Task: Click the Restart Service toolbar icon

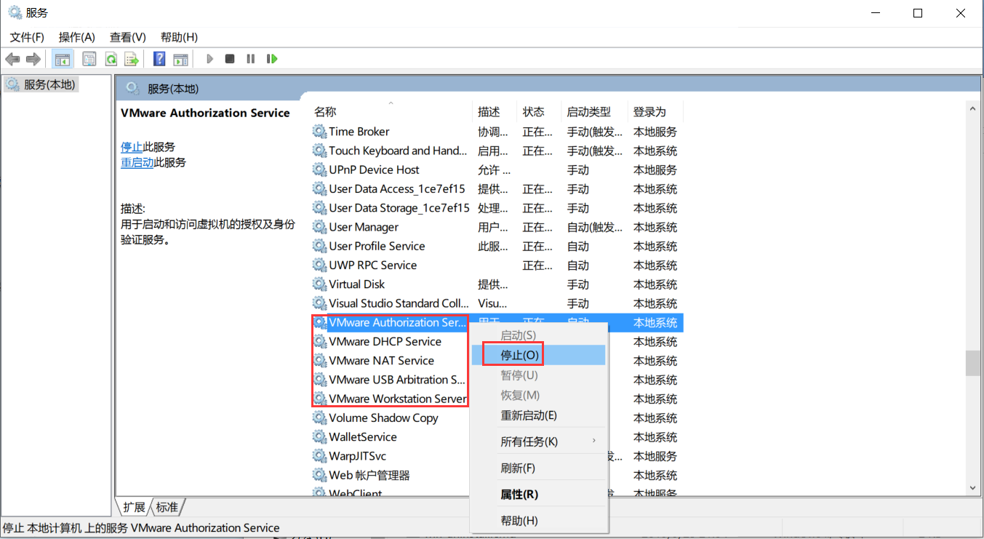Action: tap(272, 59)
